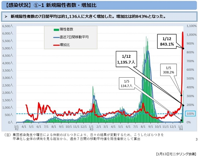The width and height of the screenshot is (200, 158).
Task: Click the 1,100% right axis label
Action: 192,26
